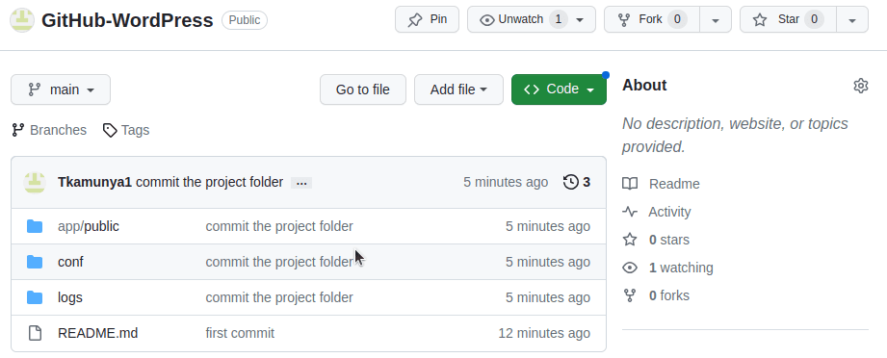Click the '5 minutes ago' timestamp in the conf row
This screenshot has width=887, height=358.
[x=548, y=262]
